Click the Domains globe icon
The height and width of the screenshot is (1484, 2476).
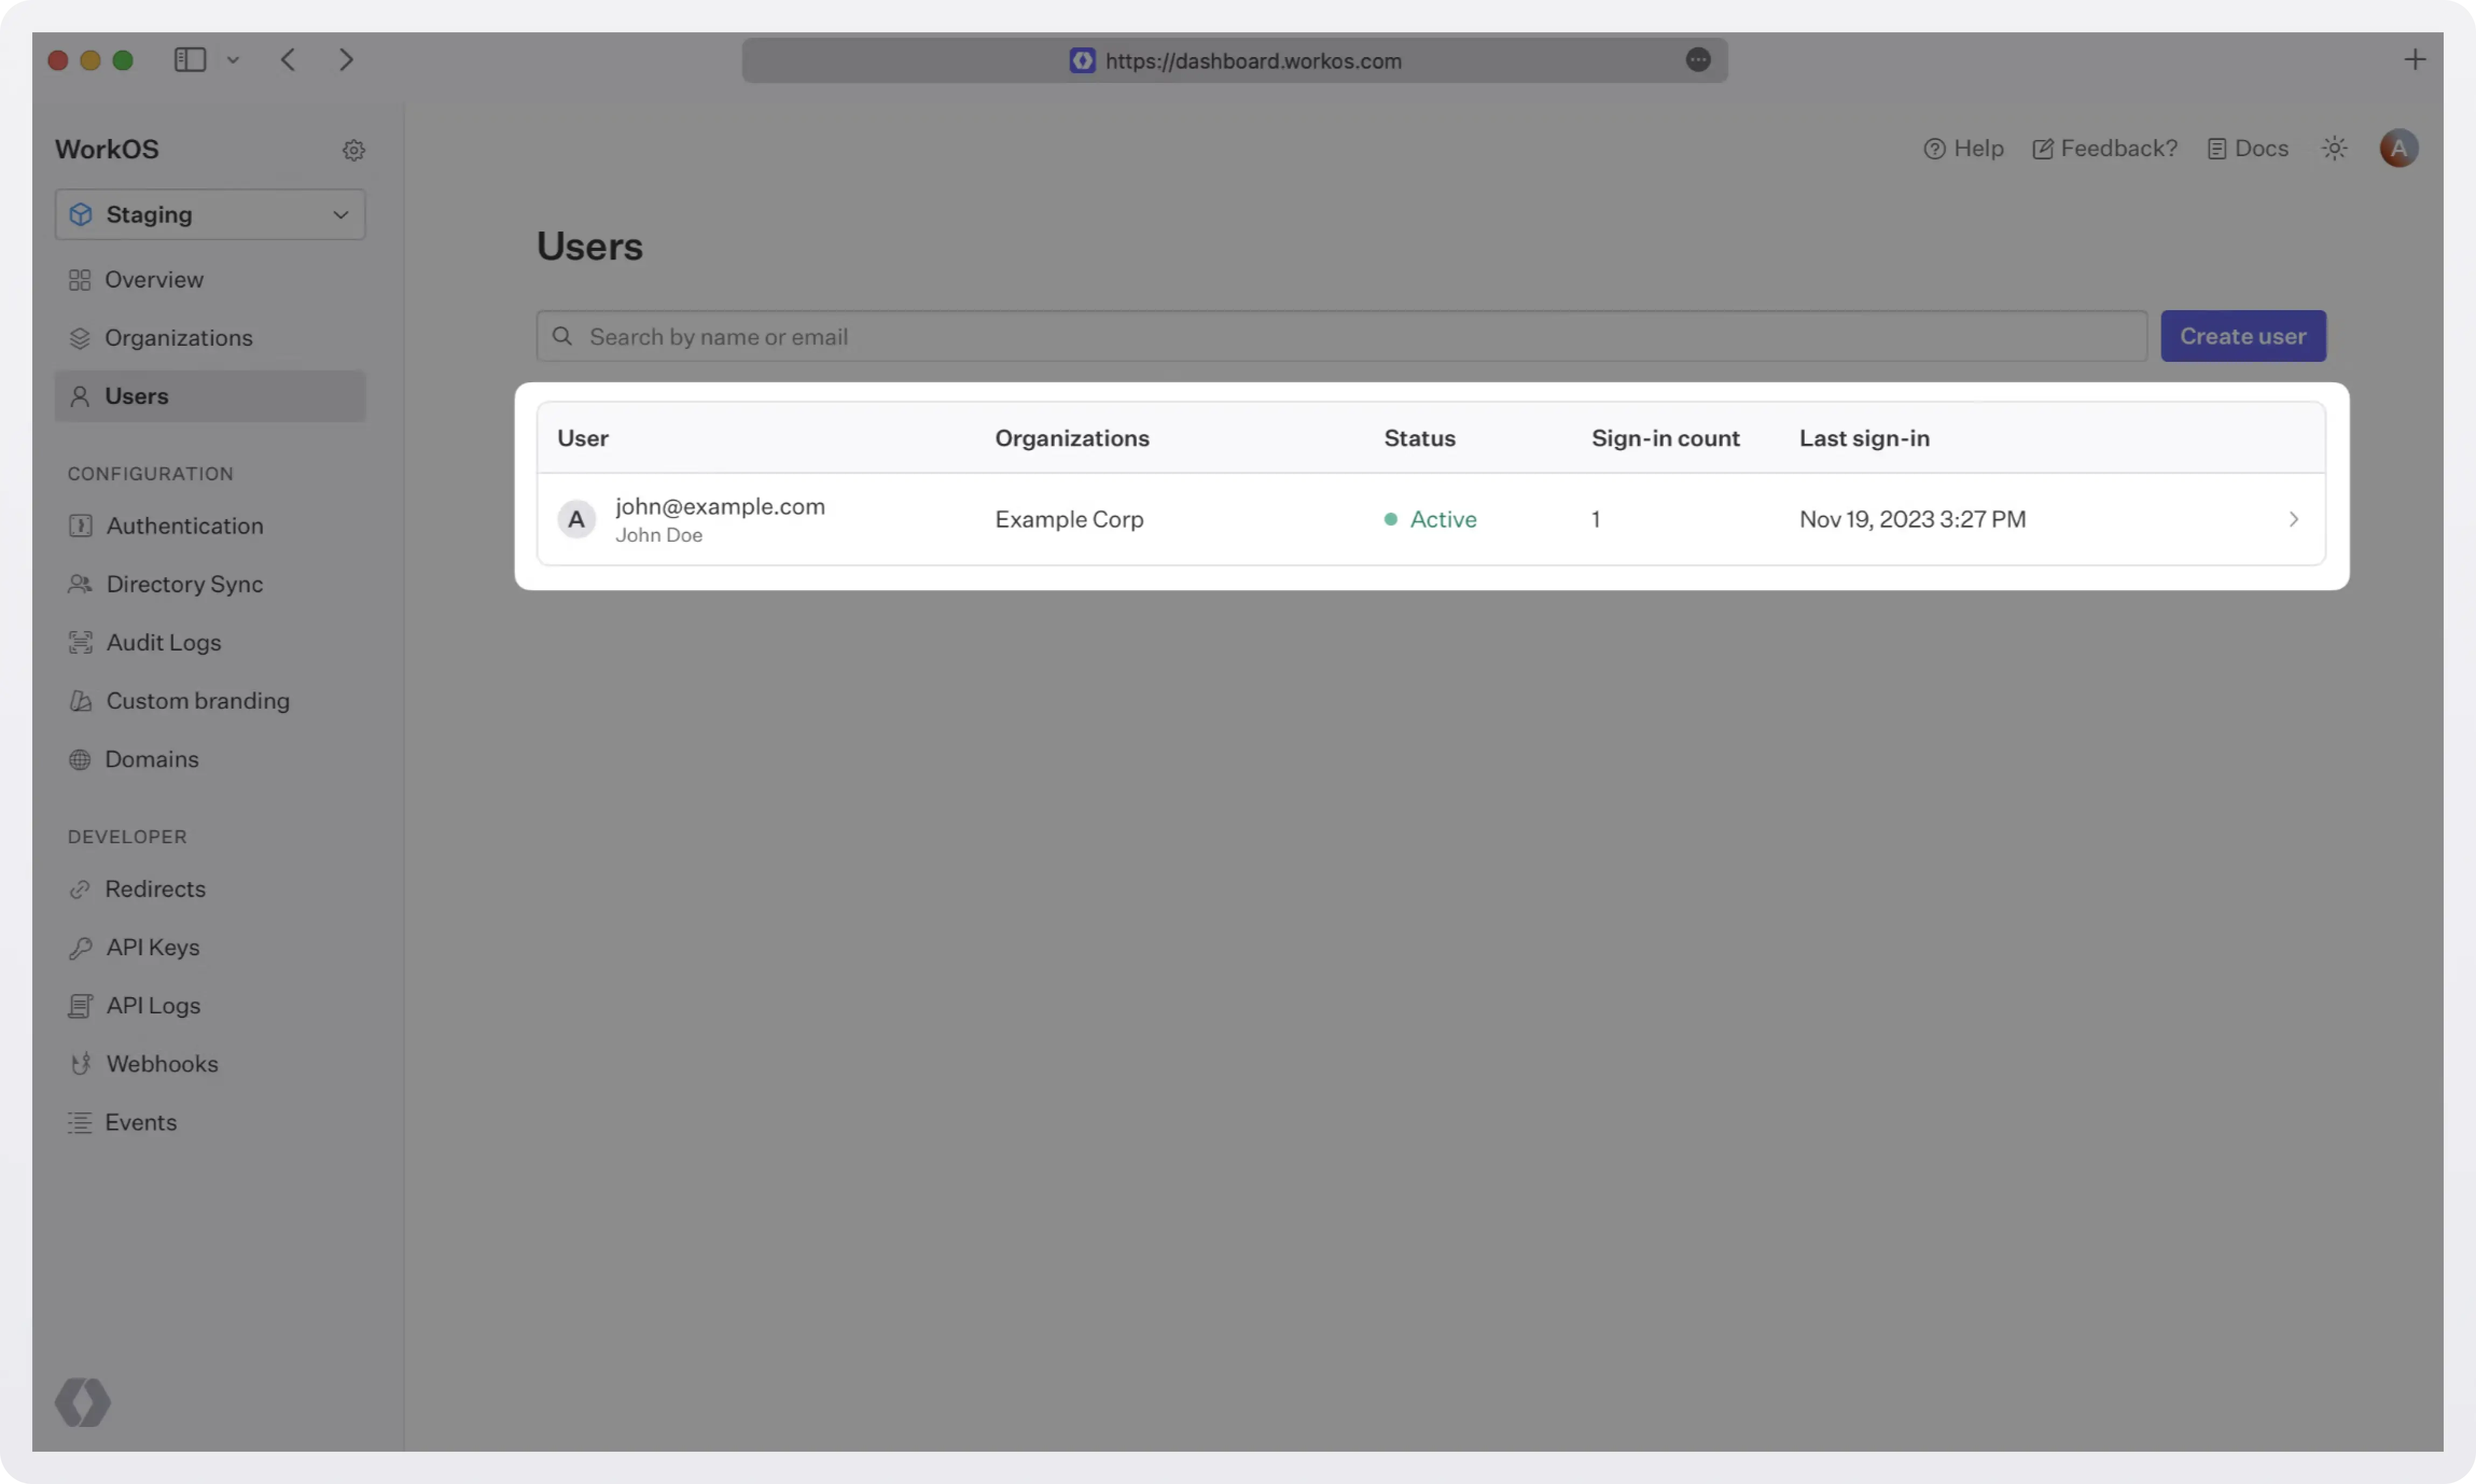coord(80,760)
